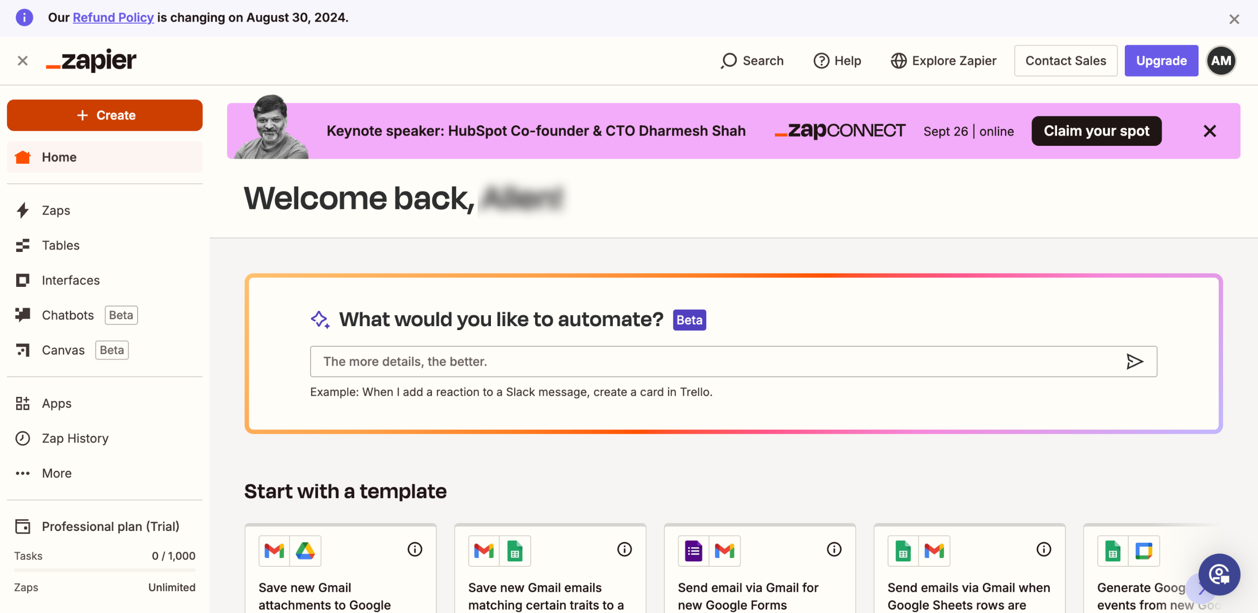The width and height of the screenshot is (1258, 613).
Task: Open Canvas beta page
Action: (63, 350)
